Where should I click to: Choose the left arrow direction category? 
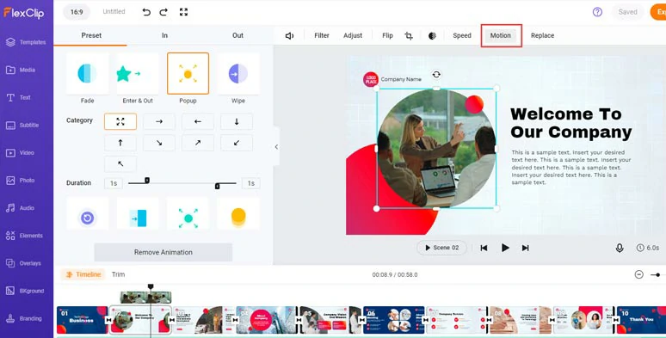(198, 121)
